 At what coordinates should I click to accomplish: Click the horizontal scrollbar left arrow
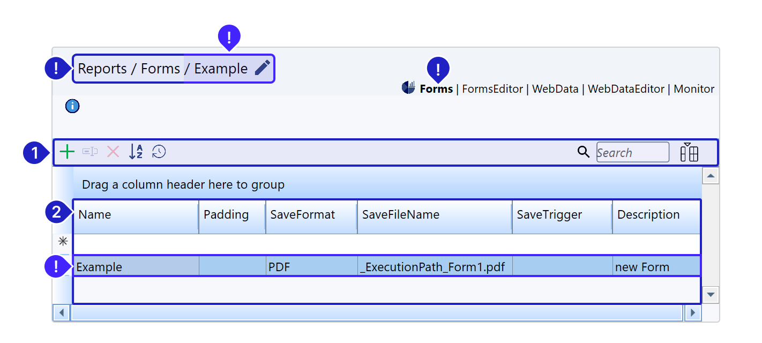tap(62, 312)
